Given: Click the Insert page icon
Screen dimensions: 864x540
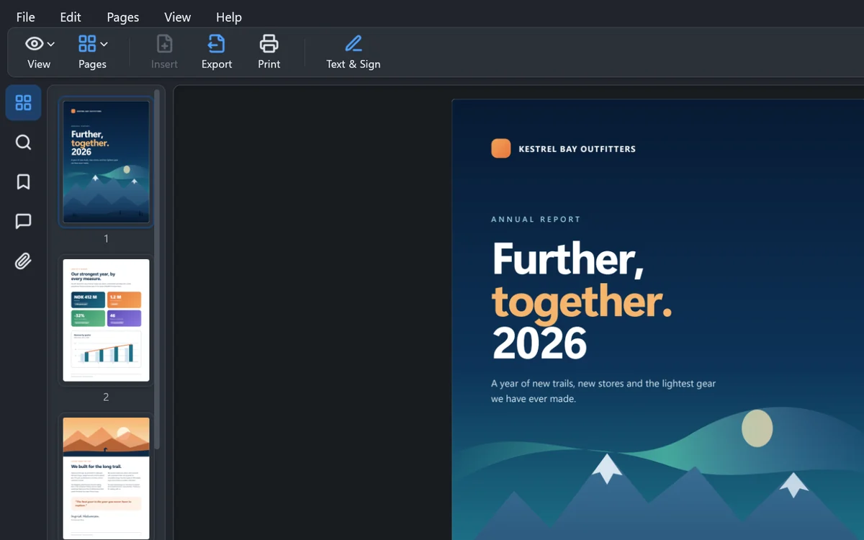Looking at the screenshot, I should tap(164, 44).
